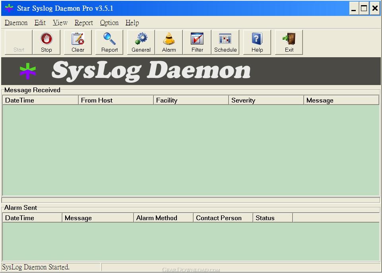Viewport: 382px width, 273px height.
Task: Sort messages by DateTime column header
Action: pos(41,100)
